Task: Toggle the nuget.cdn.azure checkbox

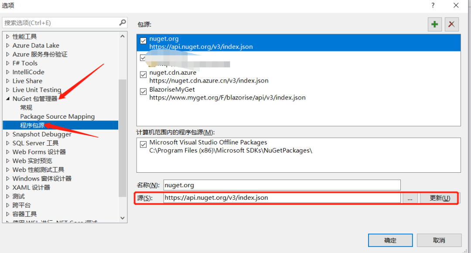Action: coord(143,75)
